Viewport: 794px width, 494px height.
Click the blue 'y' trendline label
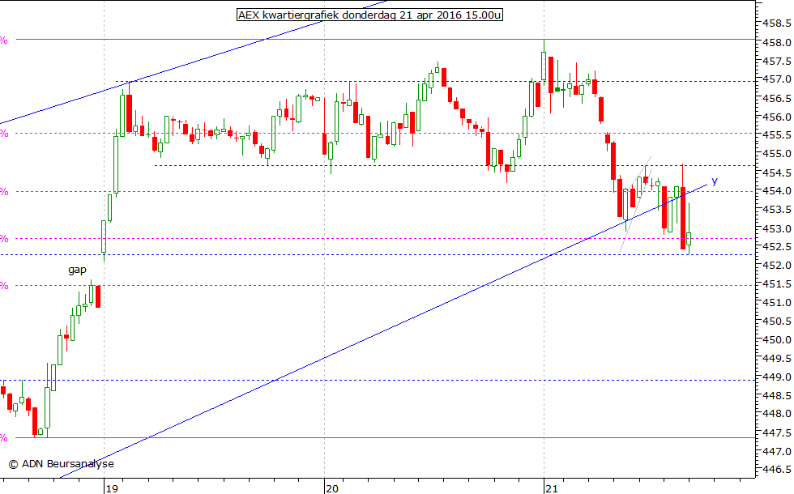pos(715,181)
